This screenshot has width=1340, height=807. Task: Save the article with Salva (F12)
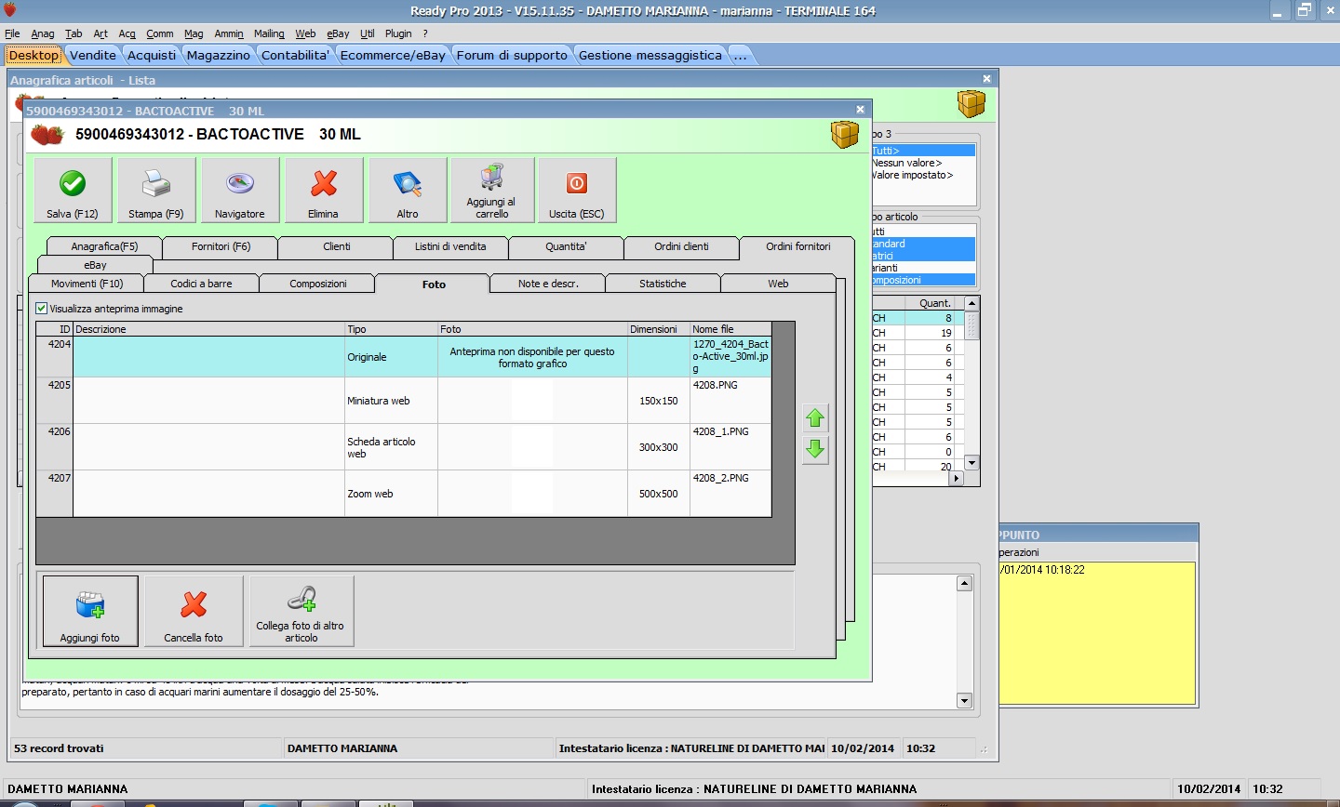point(73,190)
